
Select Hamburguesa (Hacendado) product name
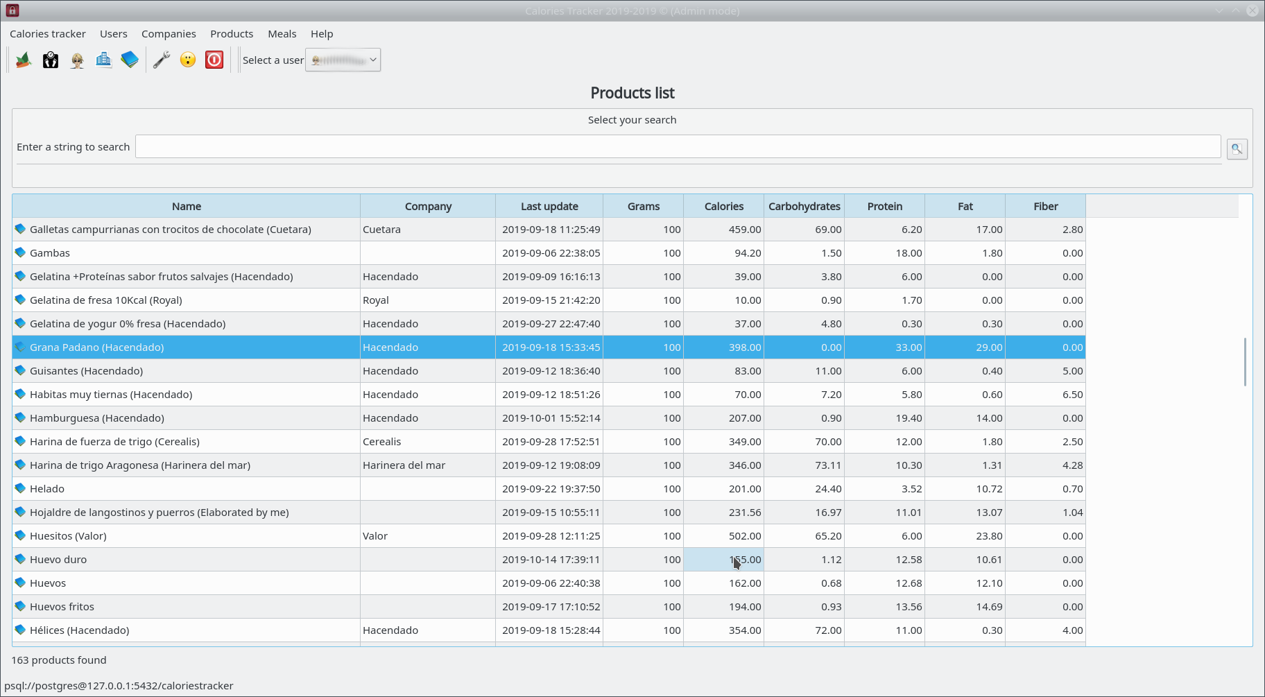point(97,418)
